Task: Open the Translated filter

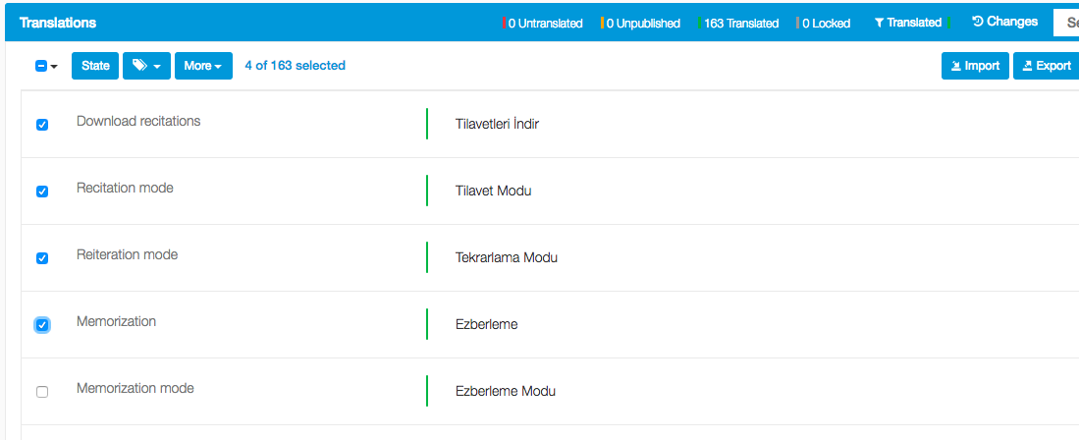Action: [x=908, y=23]
